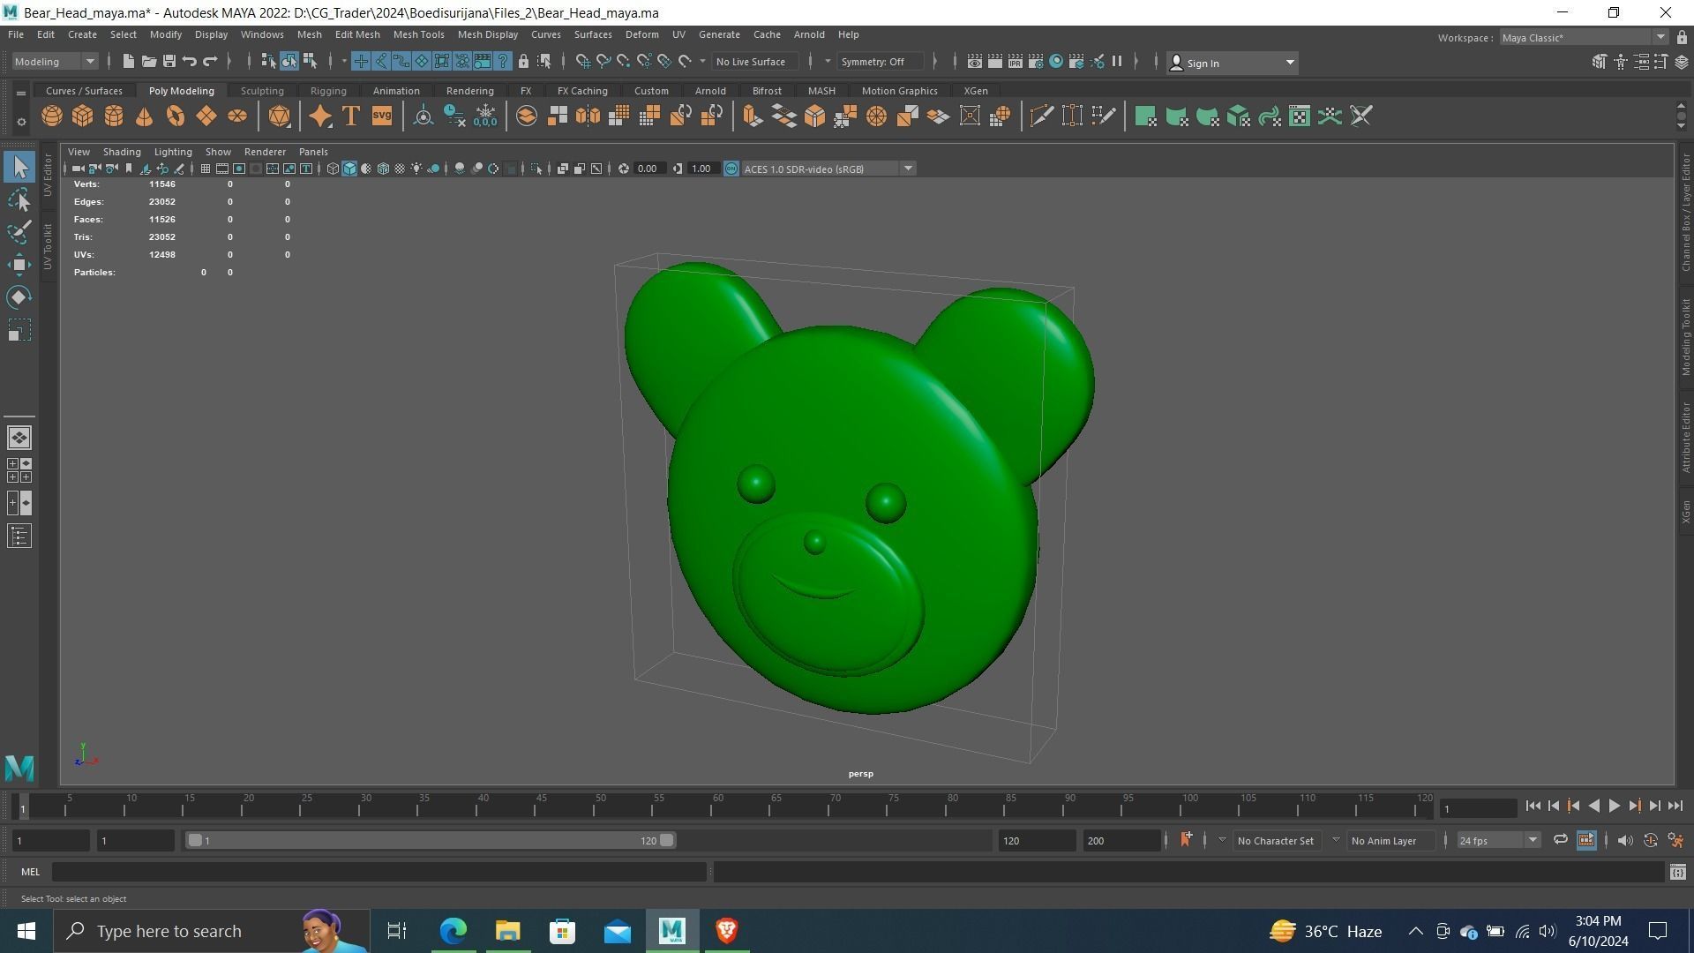Image resolution: width=1694 pixels, height=953 pixels.
Task: Create a polygon cube from the shelf
Action: pyautogui.click(x=83, y=116)
